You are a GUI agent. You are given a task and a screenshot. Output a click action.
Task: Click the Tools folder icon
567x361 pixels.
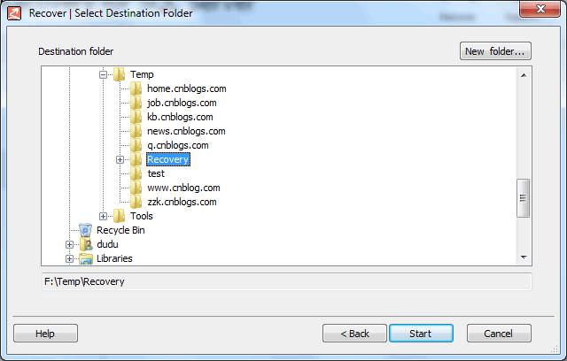click(x=119, y=216)
